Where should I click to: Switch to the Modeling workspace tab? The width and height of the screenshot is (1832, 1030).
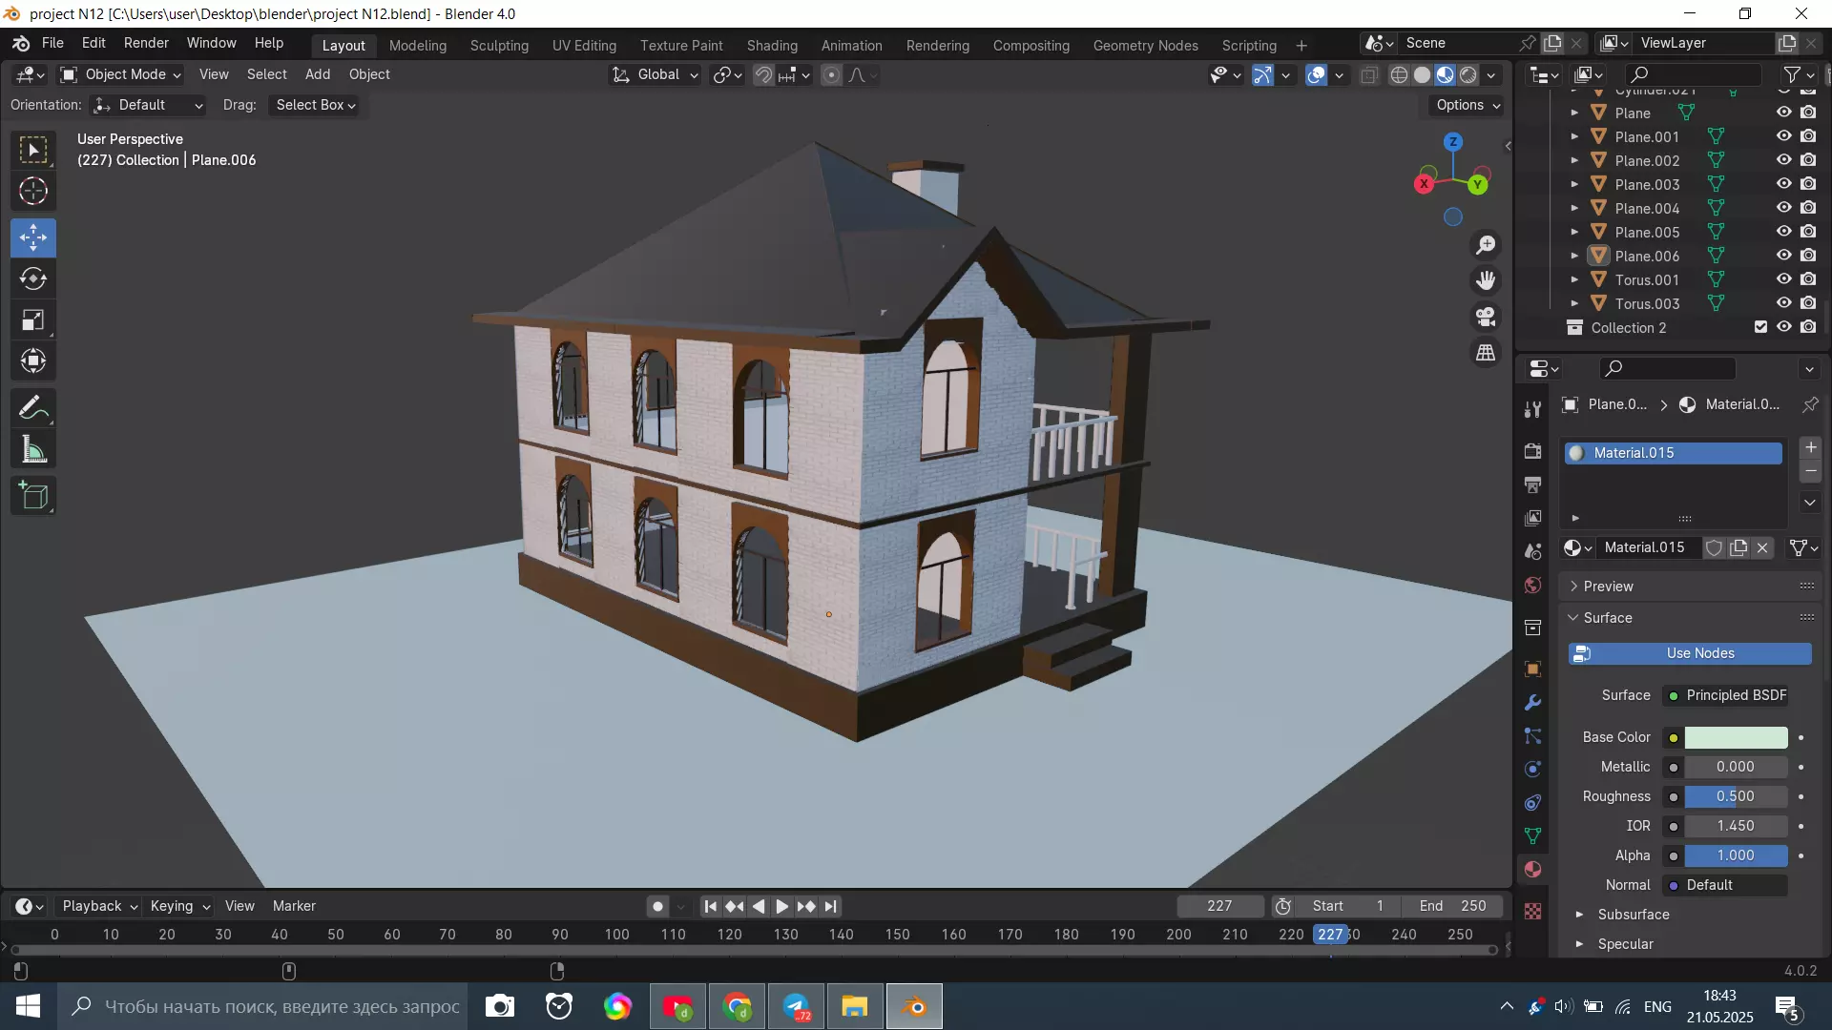pos(418,45)
